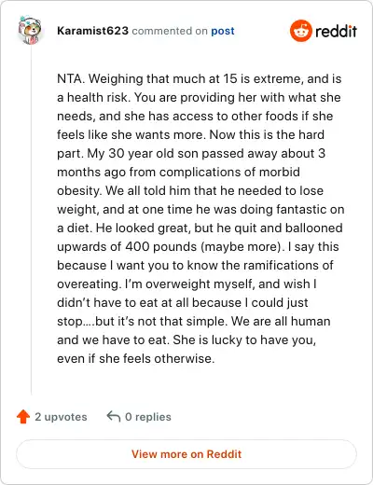
Task: Select the "2 upvotes" count label
Action: (x=61, y=417)
